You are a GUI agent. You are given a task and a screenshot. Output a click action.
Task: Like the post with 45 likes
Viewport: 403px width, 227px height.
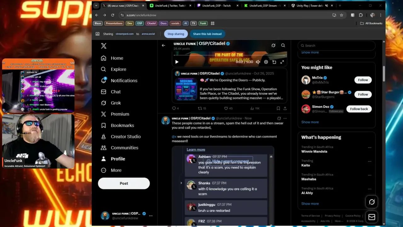pyautogui.click(x=228, y=108)
